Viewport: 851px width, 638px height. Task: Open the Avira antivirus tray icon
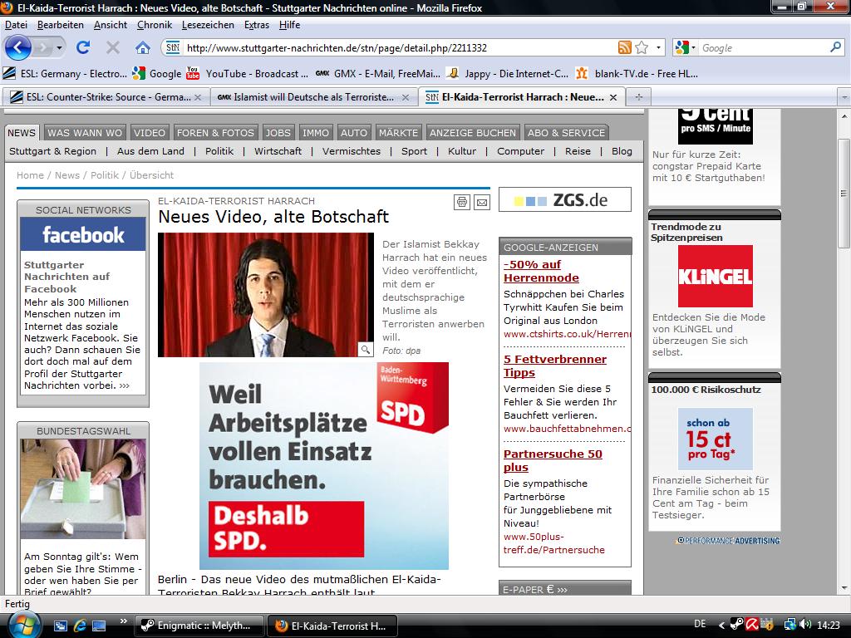751,625
